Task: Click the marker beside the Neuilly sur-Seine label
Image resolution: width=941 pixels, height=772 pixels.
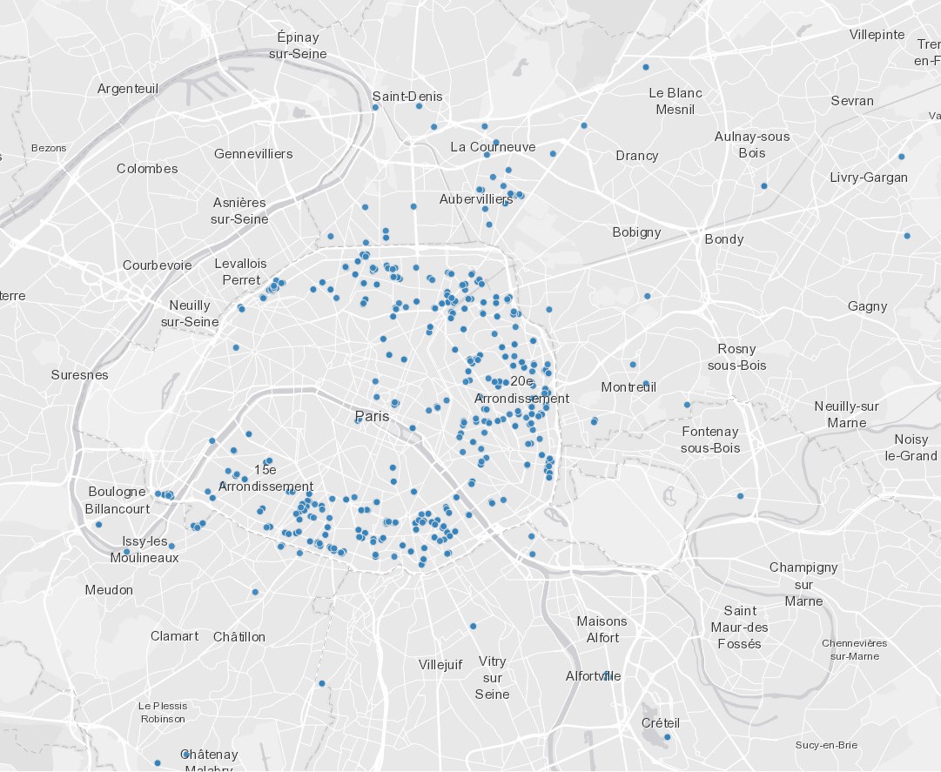Action: point(240,308)
